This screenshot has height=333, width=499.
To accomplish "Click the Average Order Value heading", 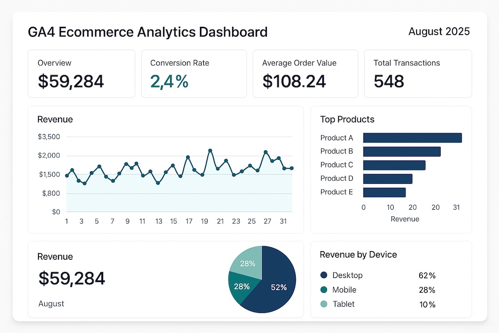I will [x=299, y=63].
